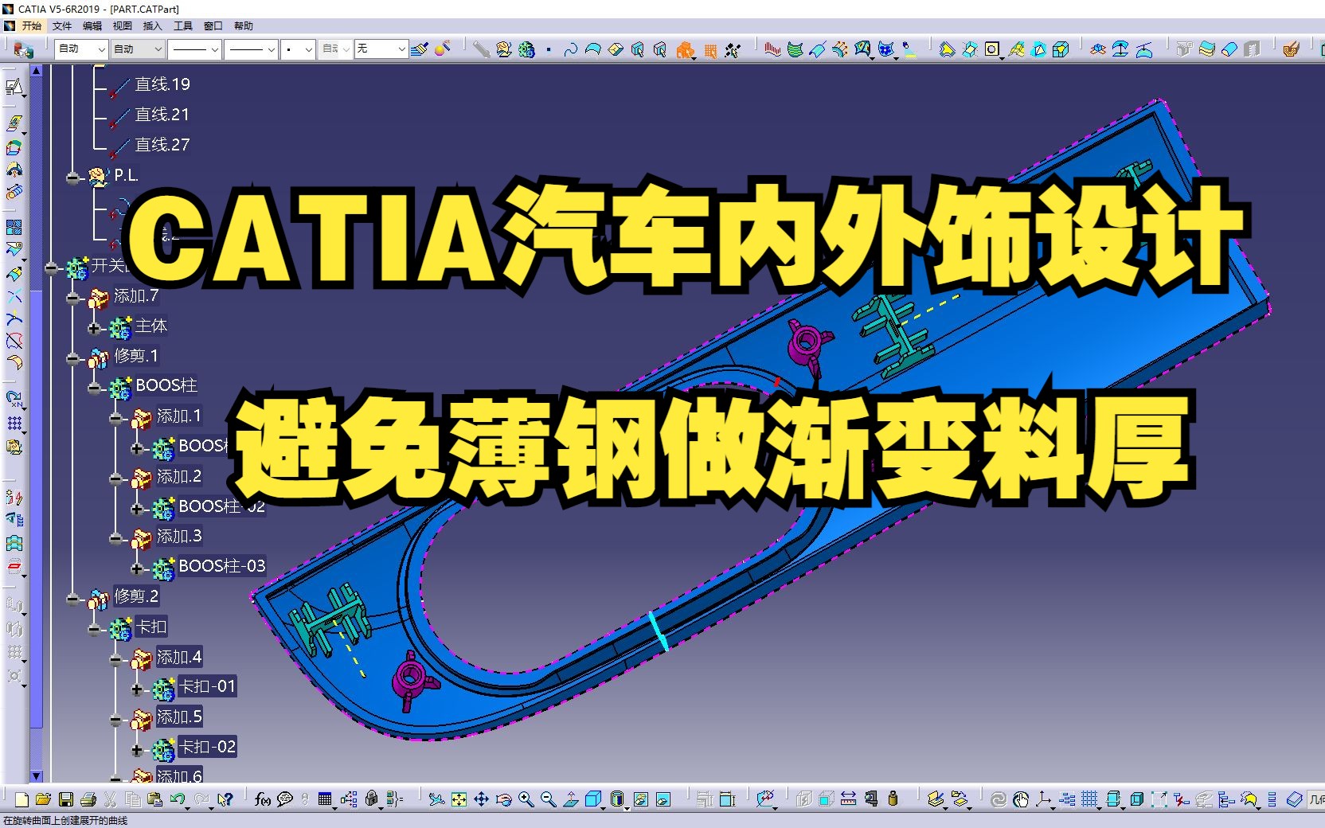Click the hide/show swap visible space icon
The width and height of the screenshot is (1325, 828).
point(663,799)
